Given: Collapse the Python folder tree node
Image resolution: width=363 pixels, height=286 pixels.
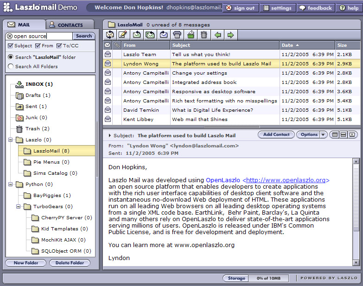Looking at the screenshot, I should [x=10, y=184].
